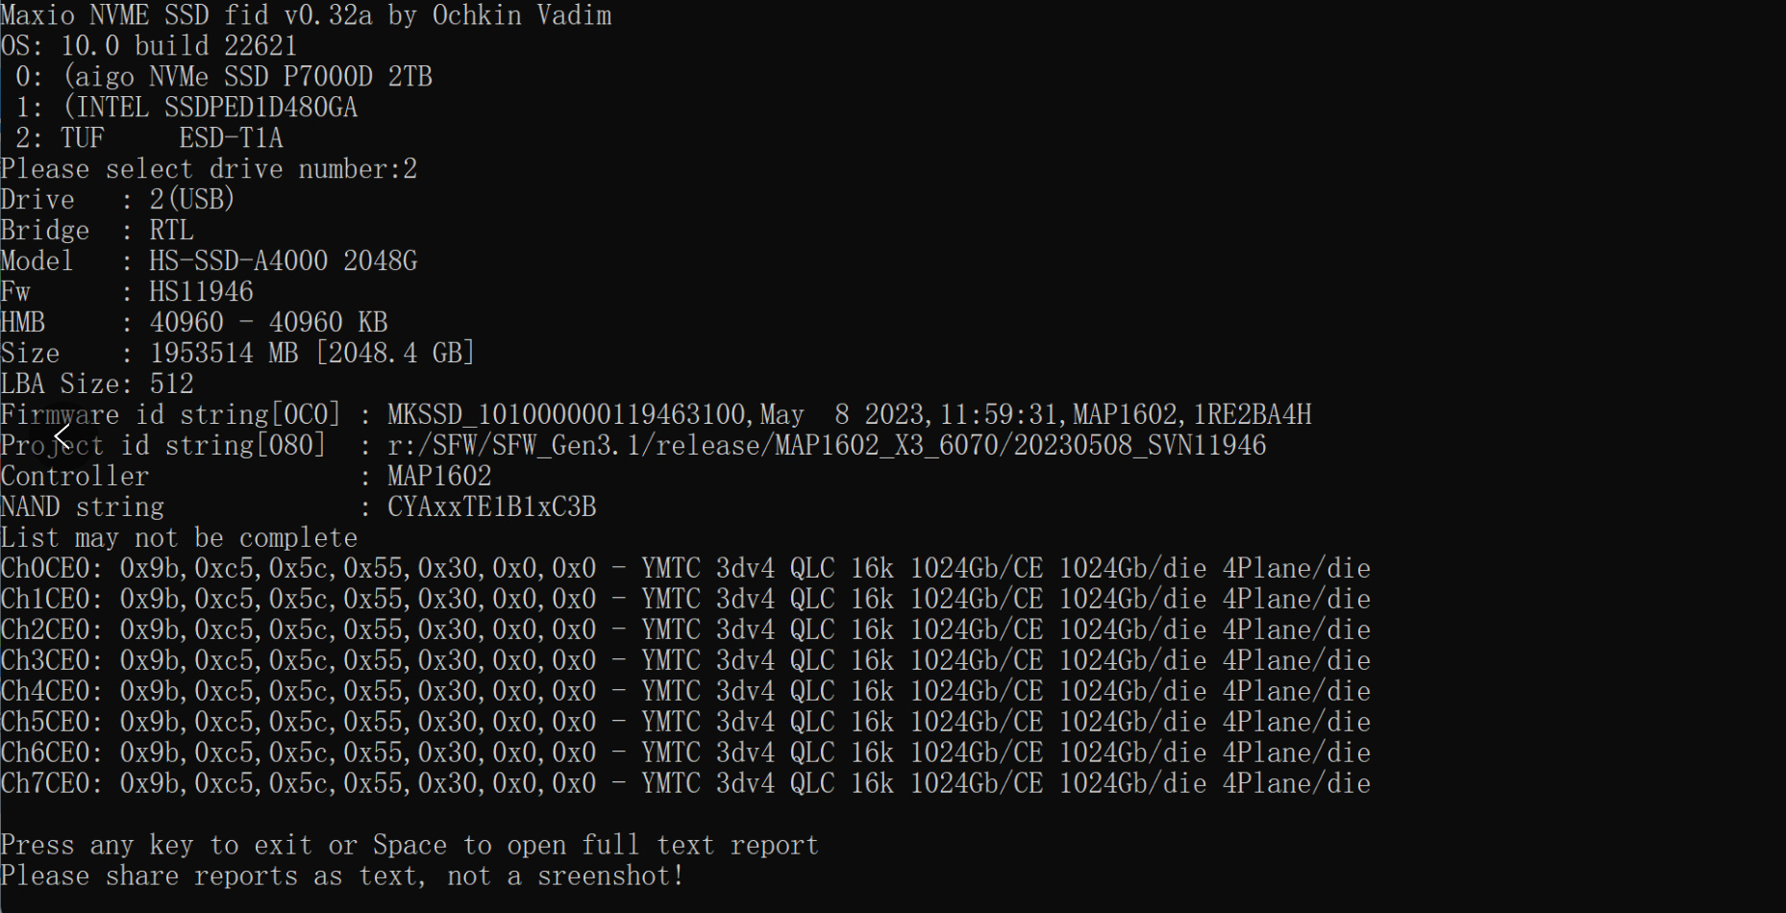Click the OS build 22621 line

[149, 46]
